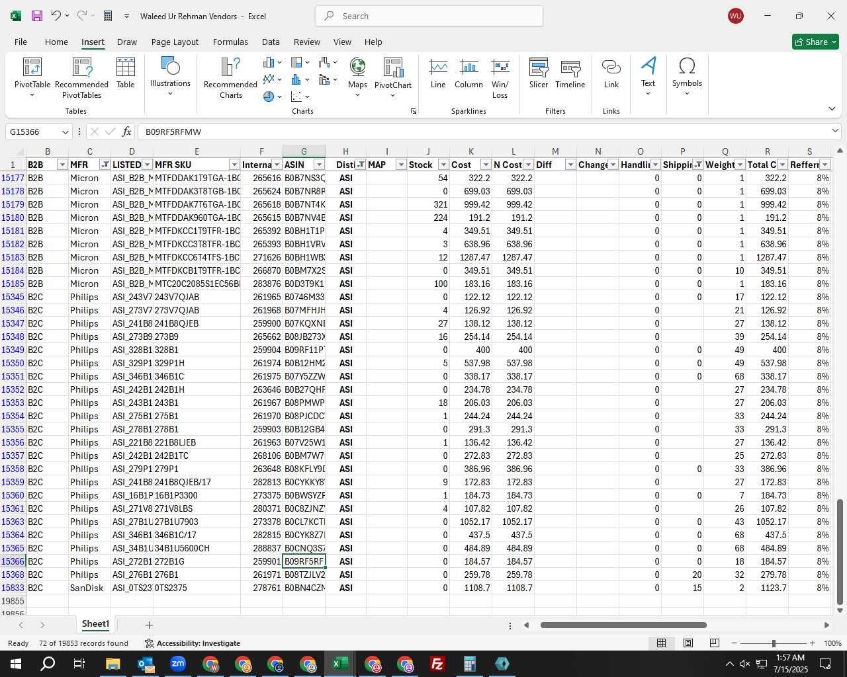The image size is (847, 677).
Task: Open Symbols menu
Action: (x=687, y=76)
